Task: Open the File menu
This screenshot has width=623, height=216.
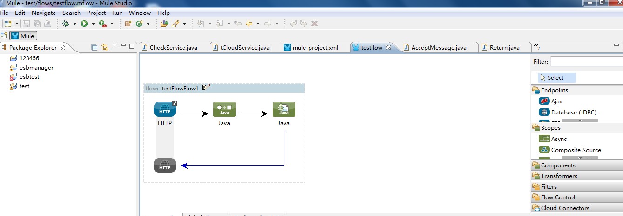Action: pos(5,13)
